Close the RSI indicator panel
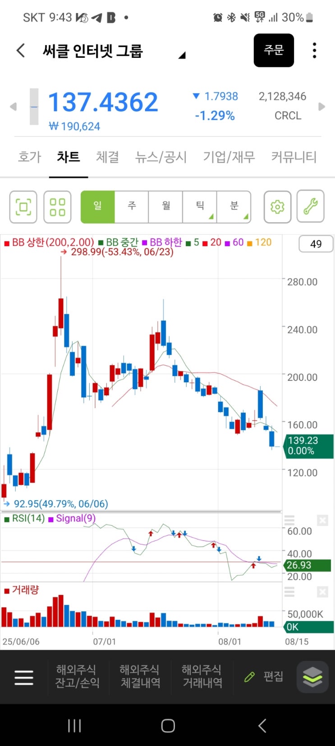Viewport: 335px width, 746px height. click(x=322, y=521)
